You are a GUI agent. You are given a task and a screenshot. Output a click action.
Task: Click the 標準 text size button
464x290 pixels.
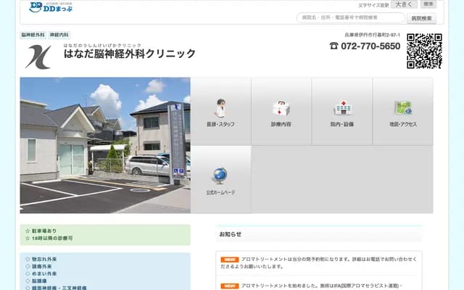pyautogui.click(x=428, y=4)
